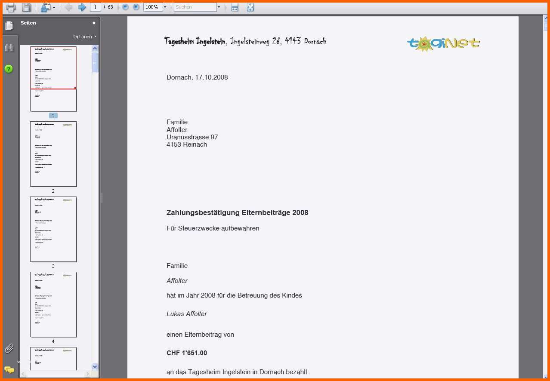Image resolution: width=550 pixels, height=381 pixels.
Task: Open the comments speech bubble icon
Action: pos(9,369)
